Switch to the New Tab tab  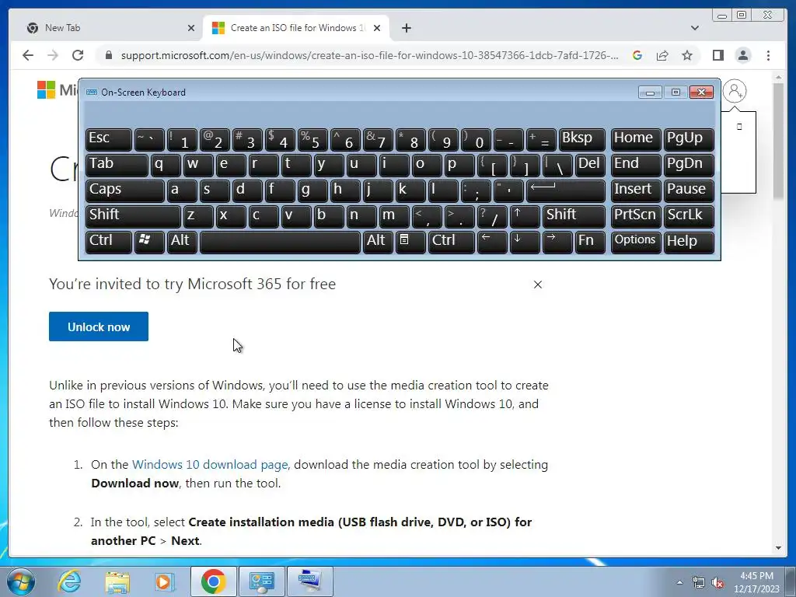[x=108, y=28]
